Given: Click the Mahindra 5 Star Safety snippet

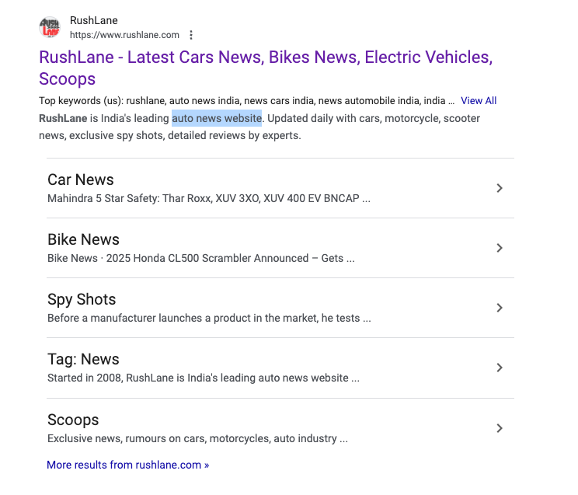Looking at the screenshot, I should click(x=208, y=198).
